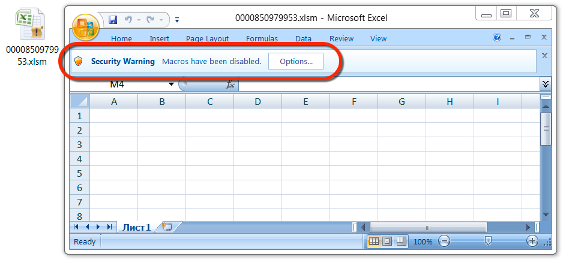Click the Options... security button
The height and width of the screenshot is (263, 566).
tap(296, 62)
